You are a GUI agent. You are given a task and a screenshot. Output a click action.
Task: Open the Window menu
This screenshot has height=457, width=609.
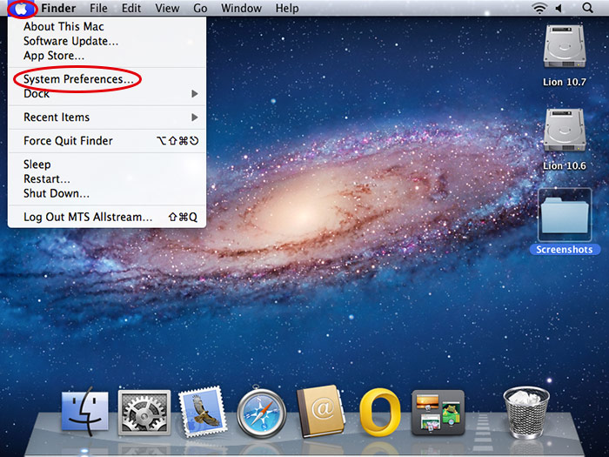pos(241,8)
